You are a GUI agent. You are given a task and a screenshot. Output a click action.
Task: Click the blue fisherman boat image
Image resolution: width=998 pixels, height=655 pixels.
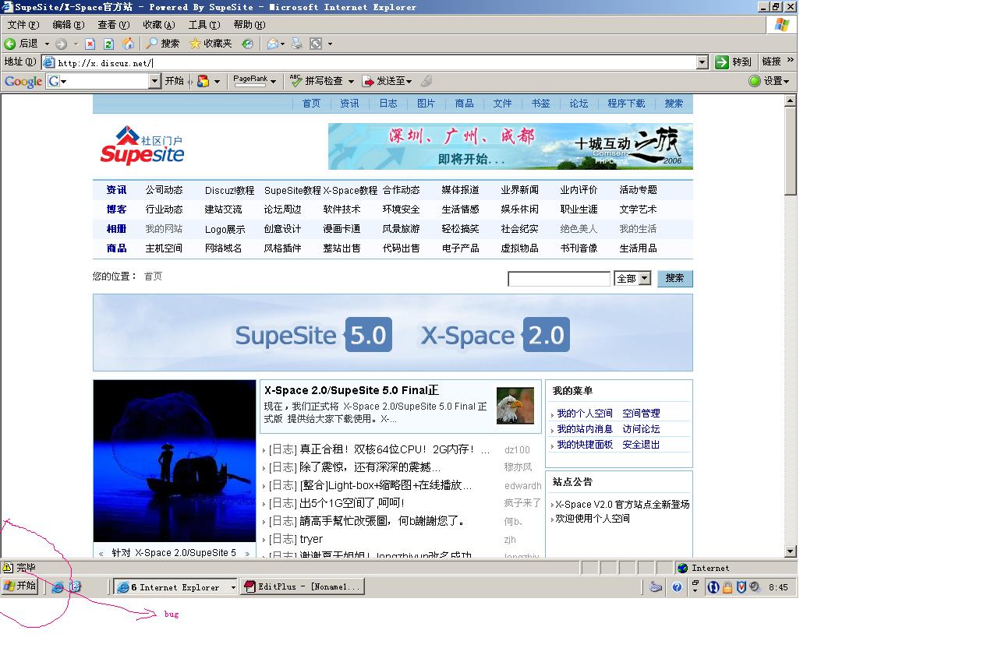[175, 461]
